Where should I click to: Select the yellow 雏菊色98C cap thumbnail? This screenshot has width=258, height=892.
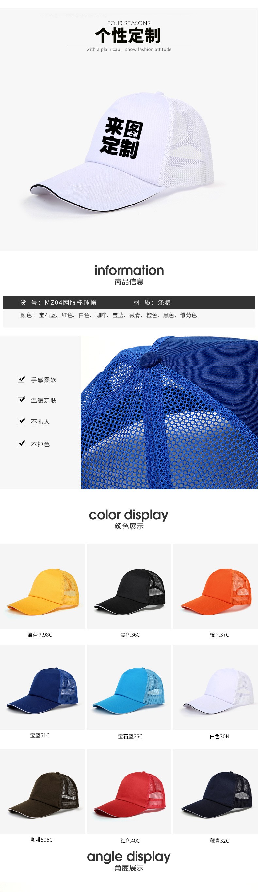point(42,586)
